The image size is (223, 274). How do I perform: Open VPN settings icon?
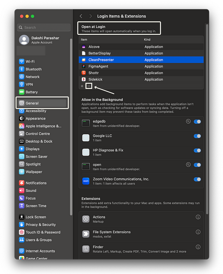tap(22, 85)
